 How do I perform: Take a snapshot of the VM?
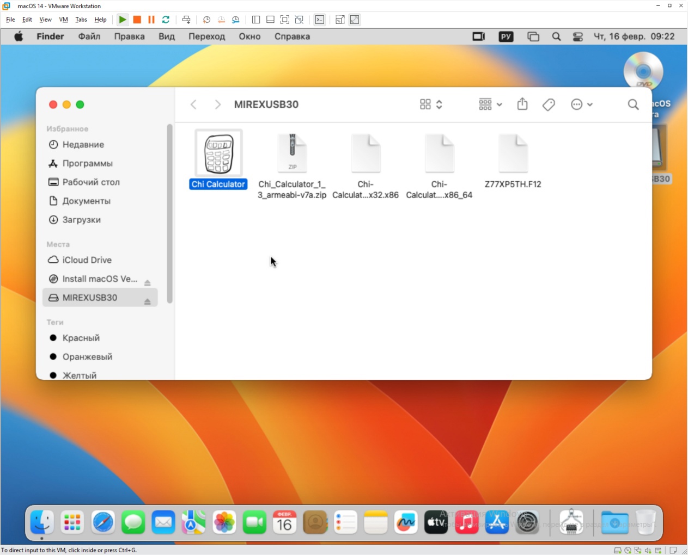click(x=206, y=20)
